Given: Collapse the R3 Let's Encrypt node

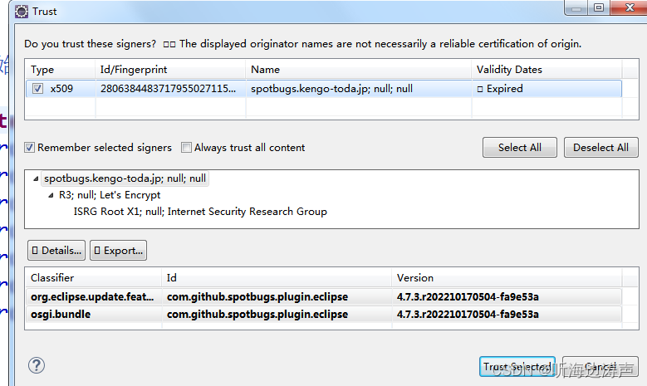Looking at the screenshot, I should click(x=51, y=195).
